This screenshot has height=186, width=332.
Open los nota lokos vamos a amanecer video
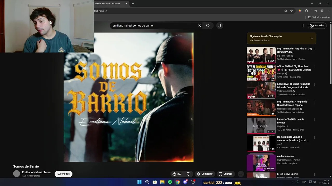(261, 143)
